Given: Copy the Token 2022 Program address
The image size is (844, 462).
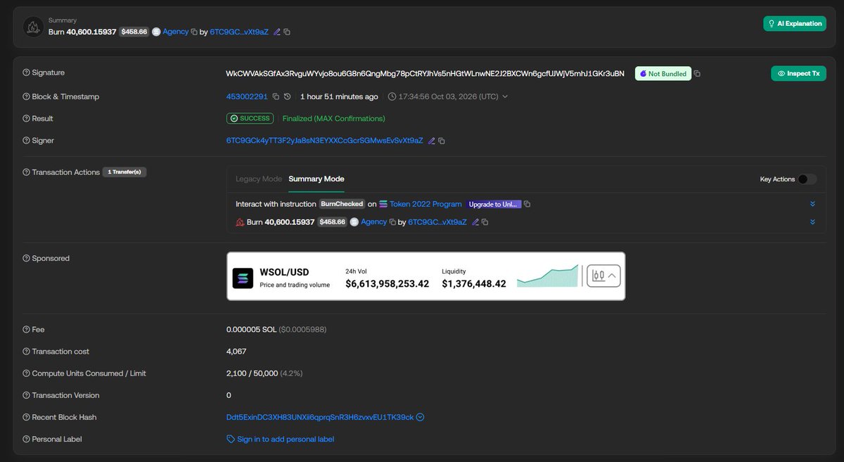Looking at the screenshot, I should click(x=527, y=204).
